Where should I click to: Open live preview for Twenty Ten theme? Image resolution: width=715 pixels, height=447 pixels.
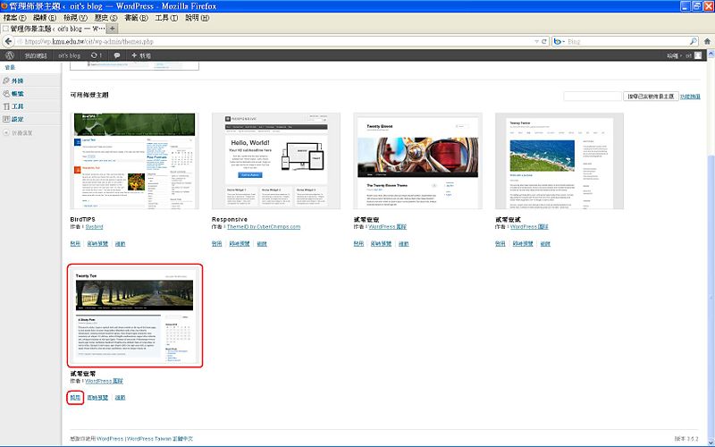(x=97, y=397)
